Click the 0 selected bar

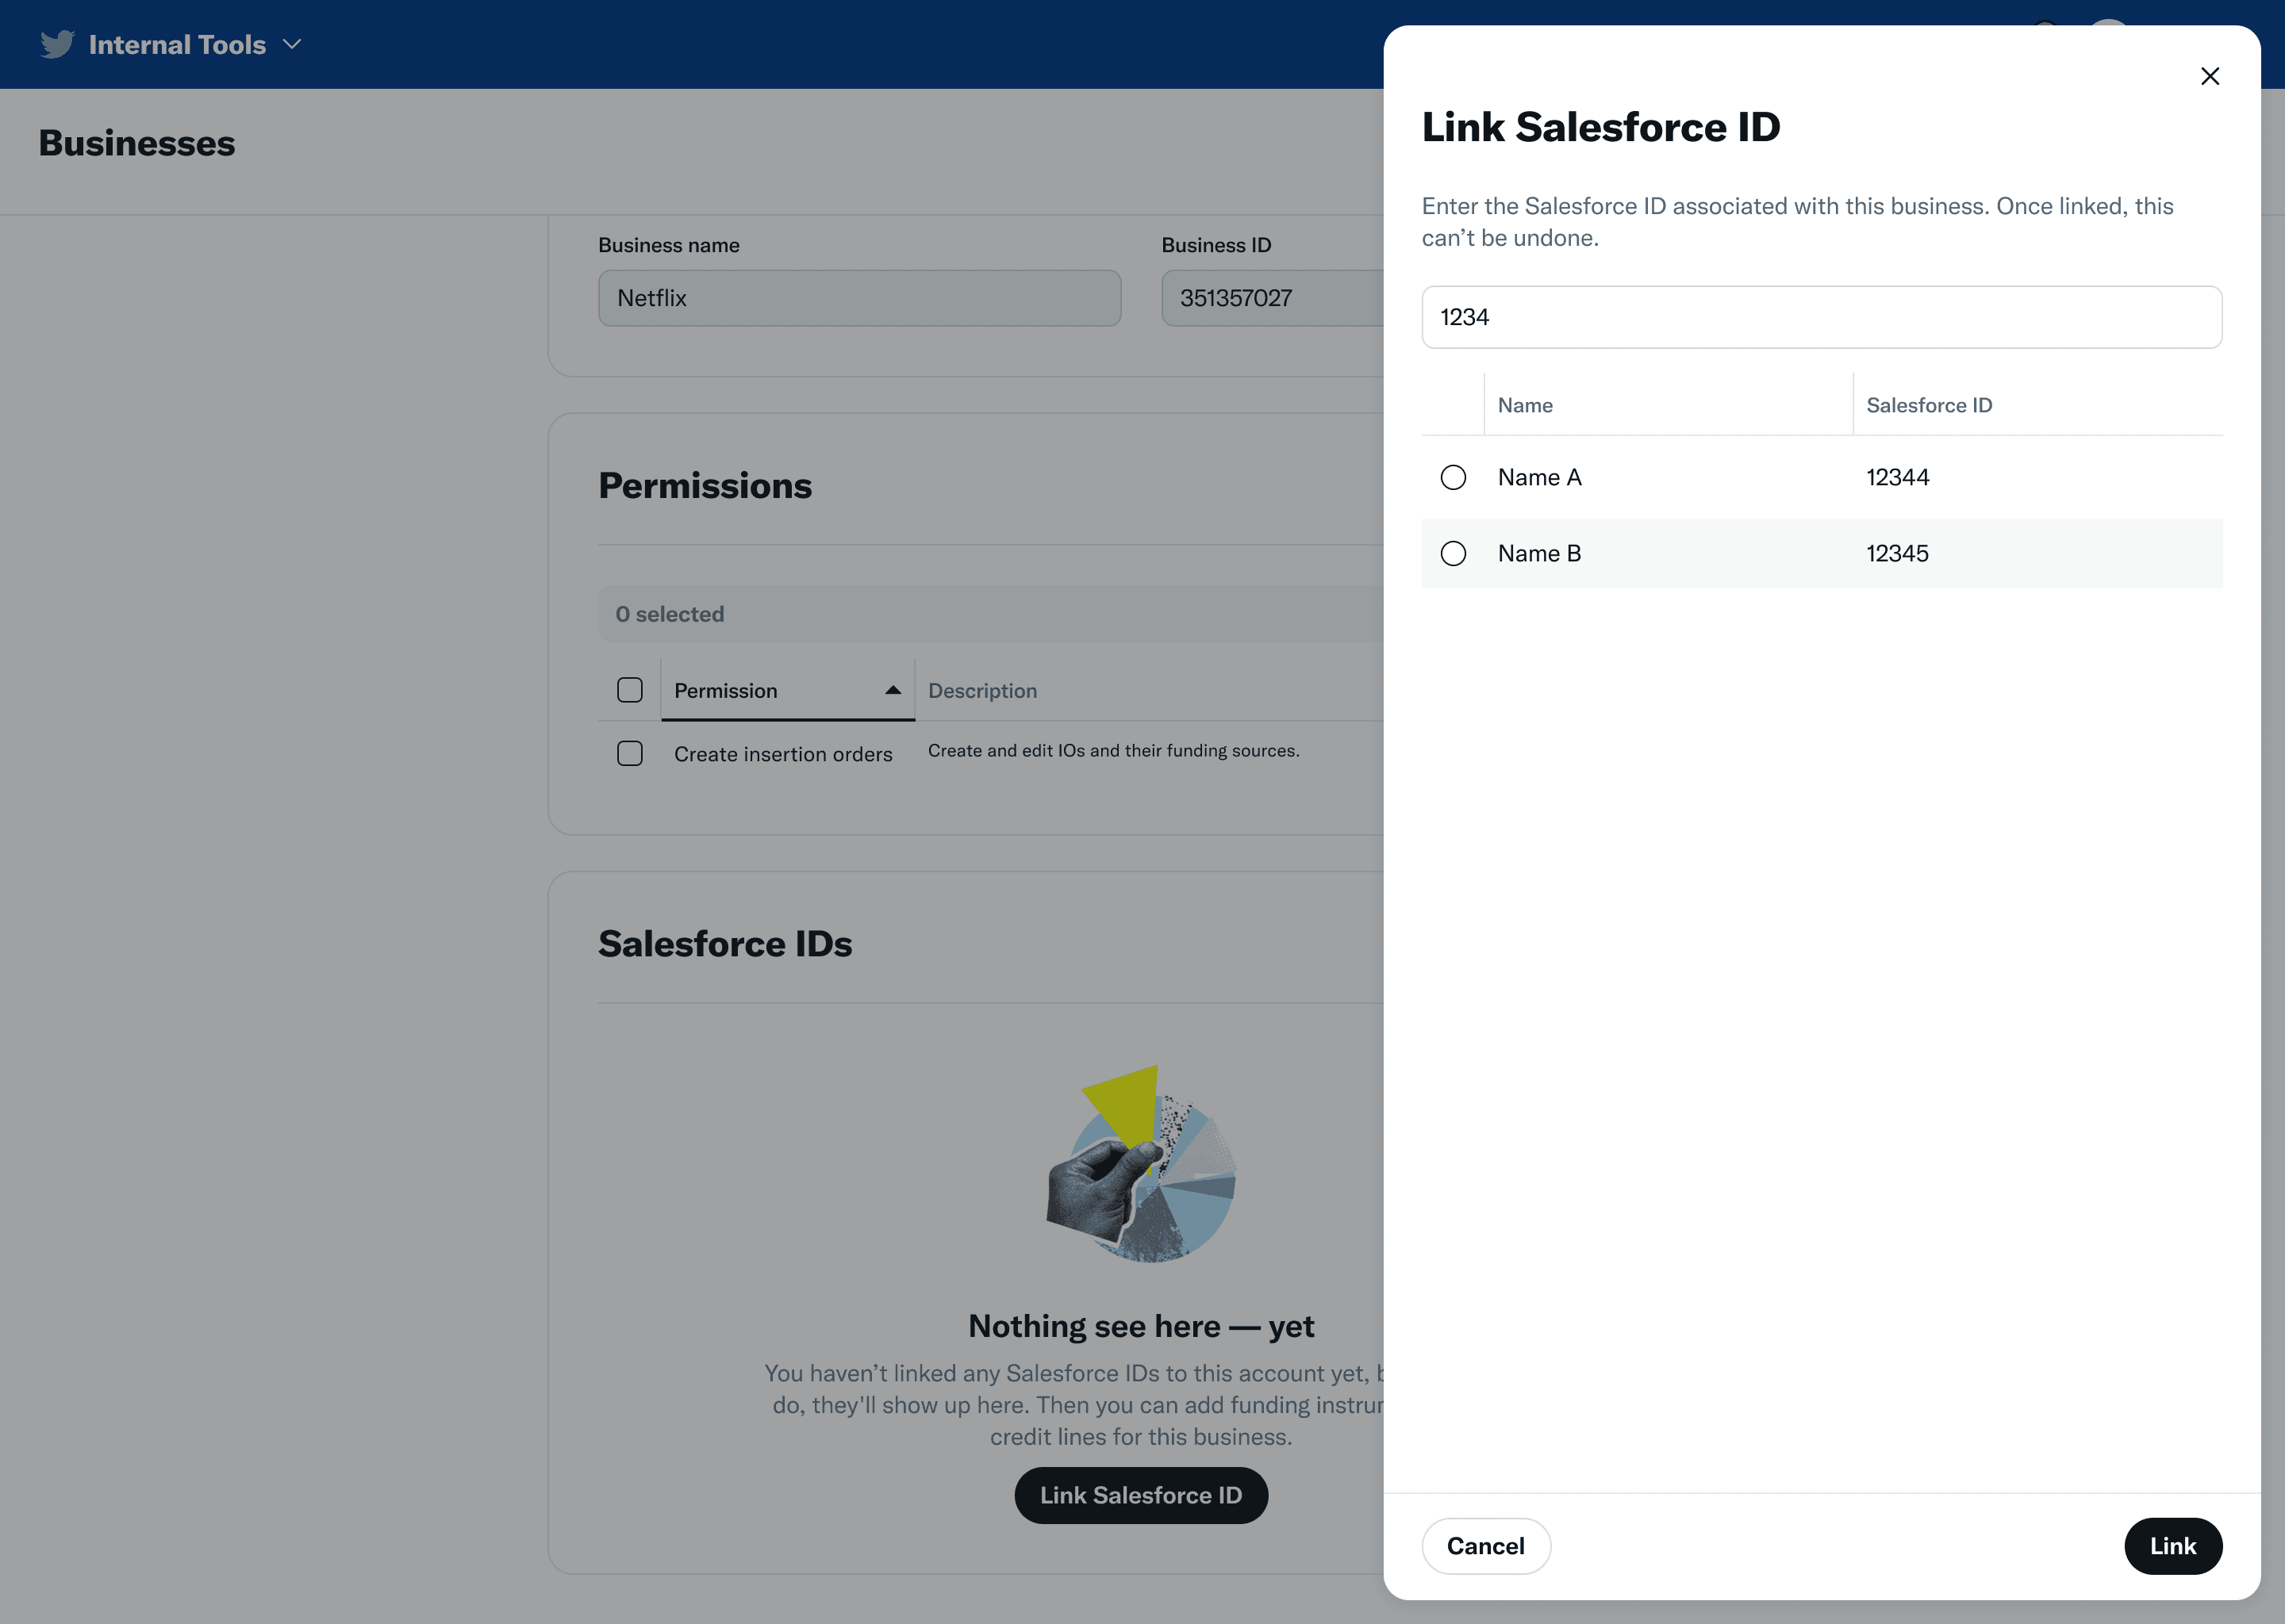[670, 613]
